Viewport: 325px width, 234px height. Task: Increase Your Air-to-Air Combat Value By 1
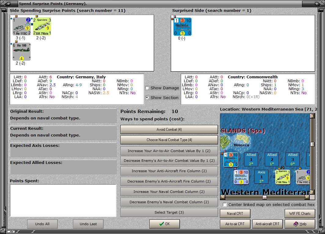click(169, 151)
